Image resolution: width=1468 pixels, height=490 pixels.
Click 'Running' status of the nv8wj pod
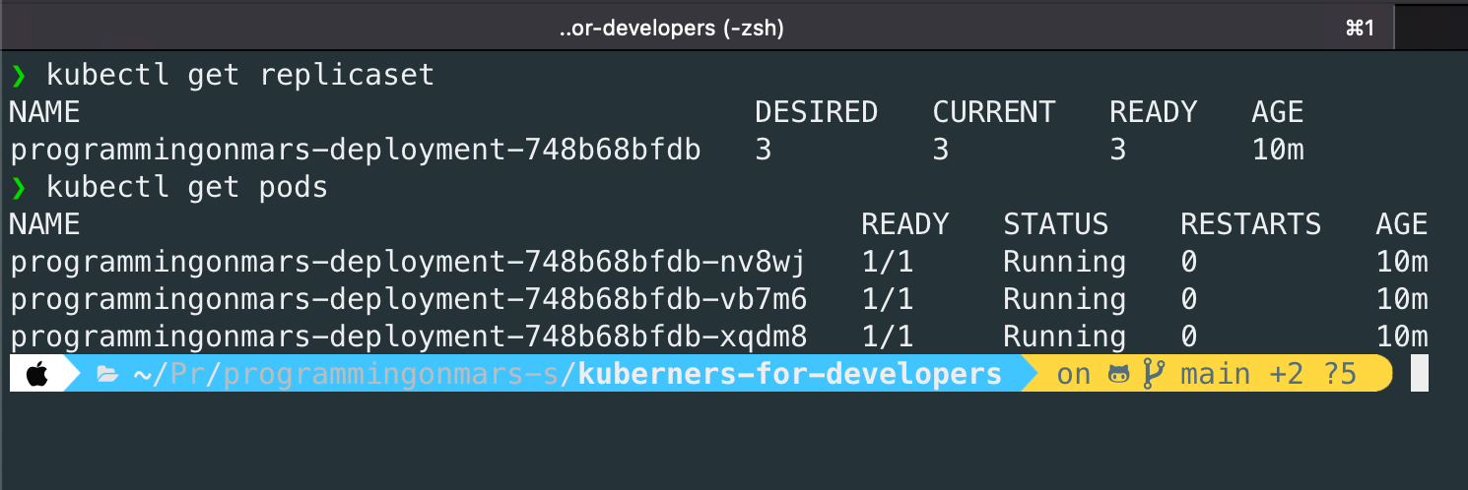tap(1064, 263)
